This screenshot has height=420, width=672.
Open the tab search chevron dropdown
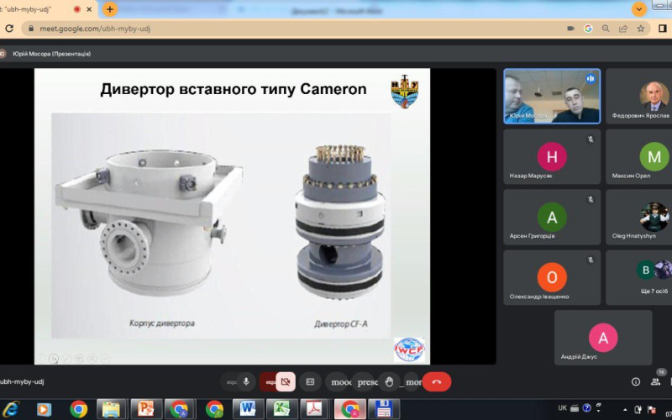click(x=638, y=9)
